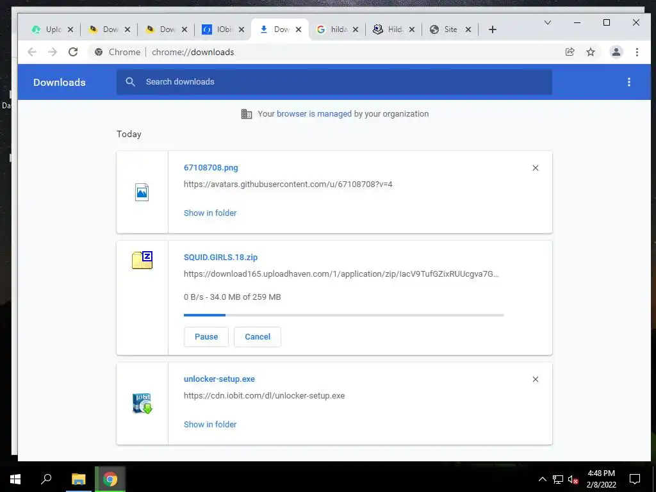Open the tab search chevron dropdown
Screen dimensions: 656x492
[x=547, y=22]
